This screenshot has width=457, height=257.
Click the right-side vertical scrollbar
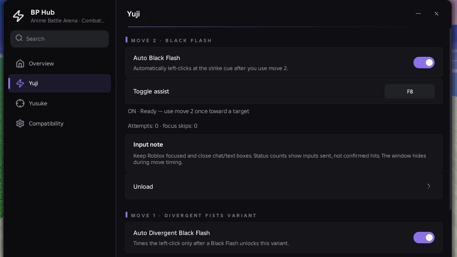pyautogui.click(x=451, y=116)
